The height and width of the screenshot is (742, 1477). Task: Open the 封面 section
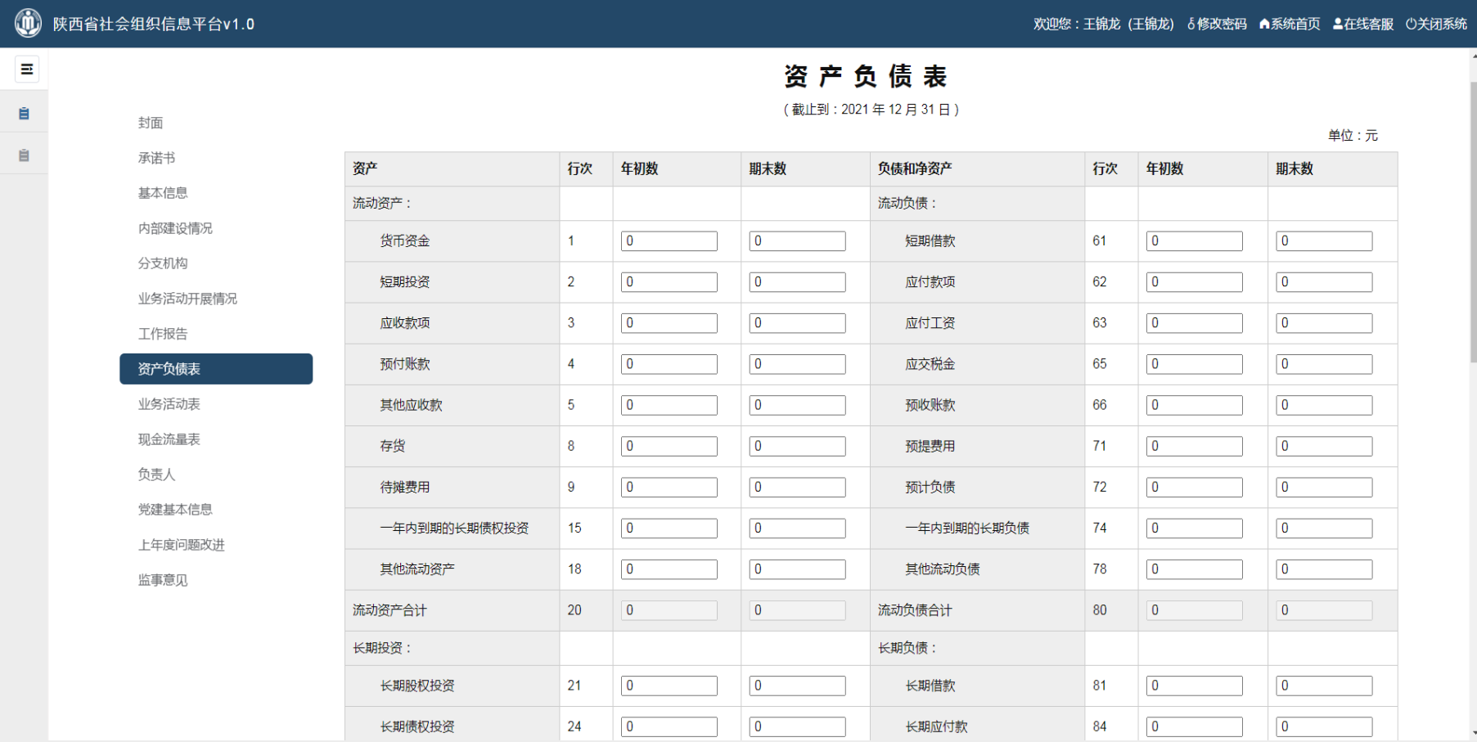coord(151,123)
